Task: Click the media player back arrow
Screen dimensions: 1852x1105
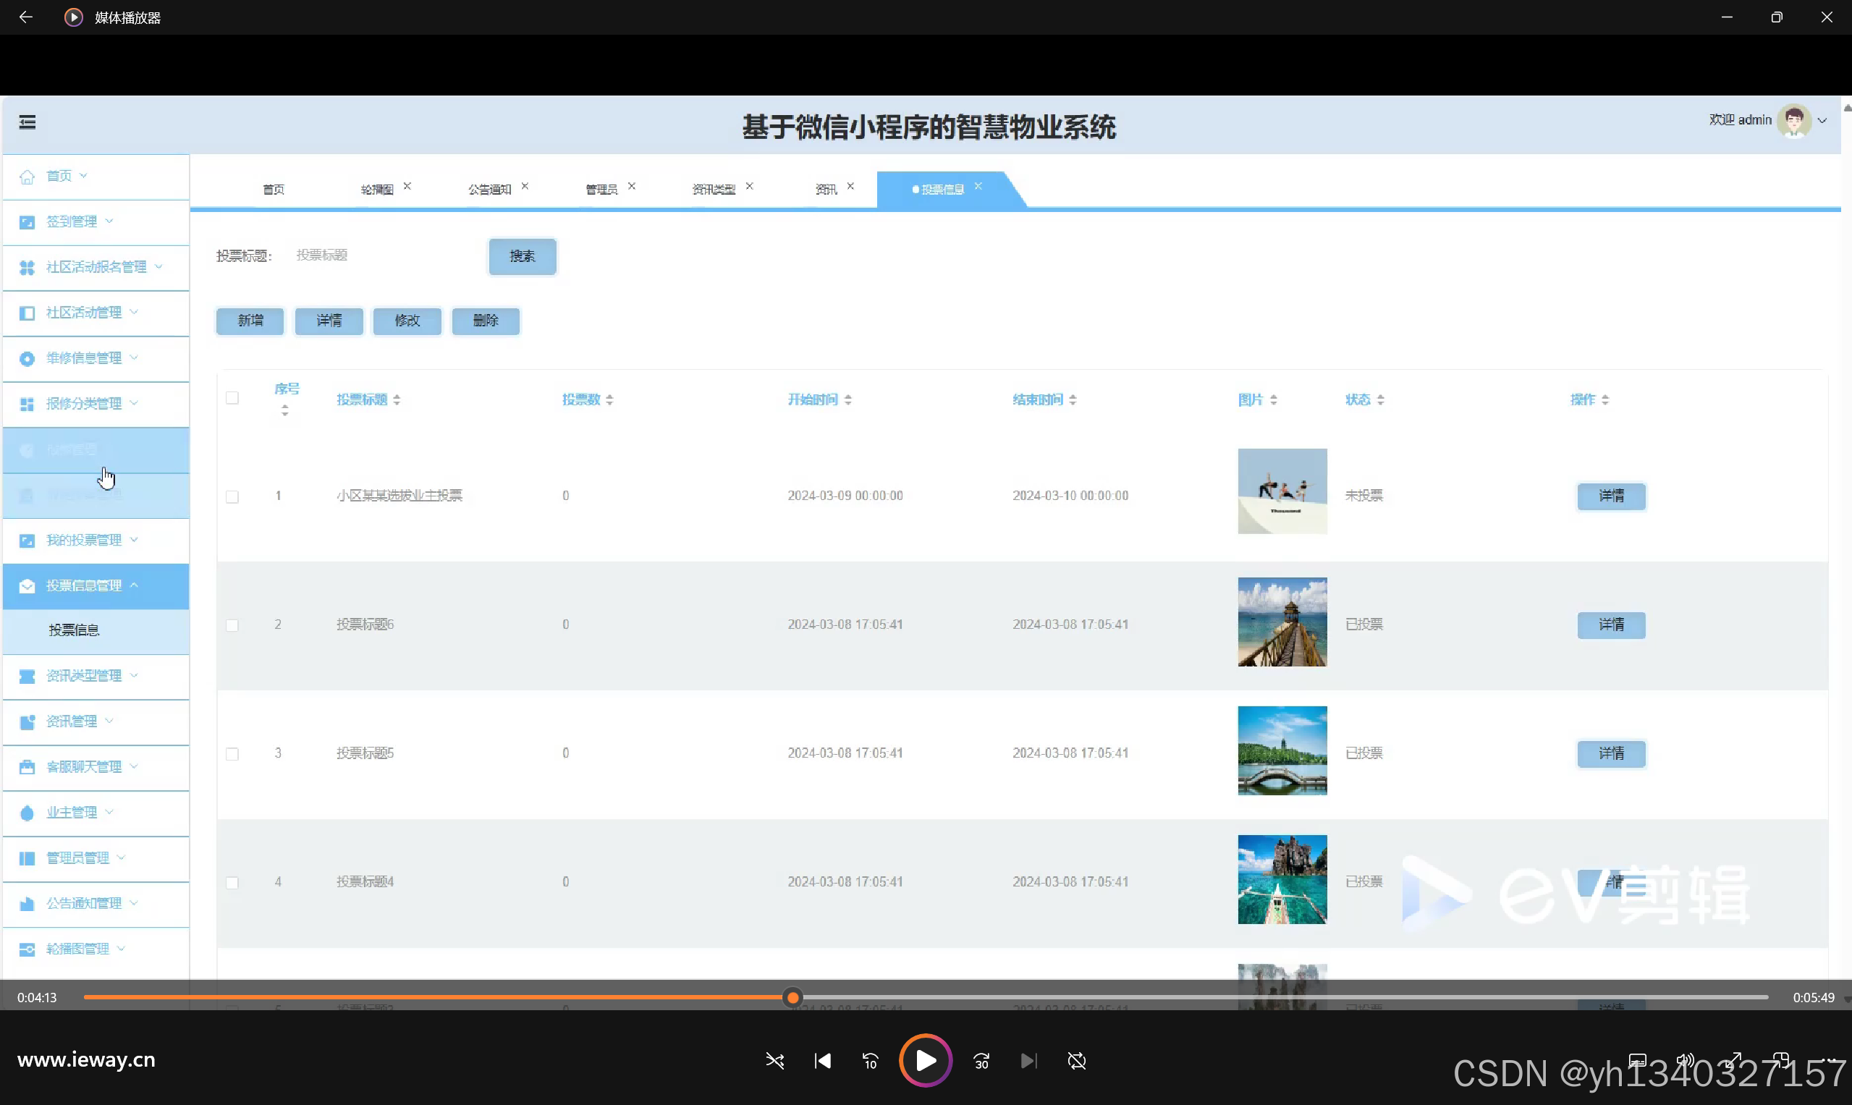Action: (x=25, y=17)
